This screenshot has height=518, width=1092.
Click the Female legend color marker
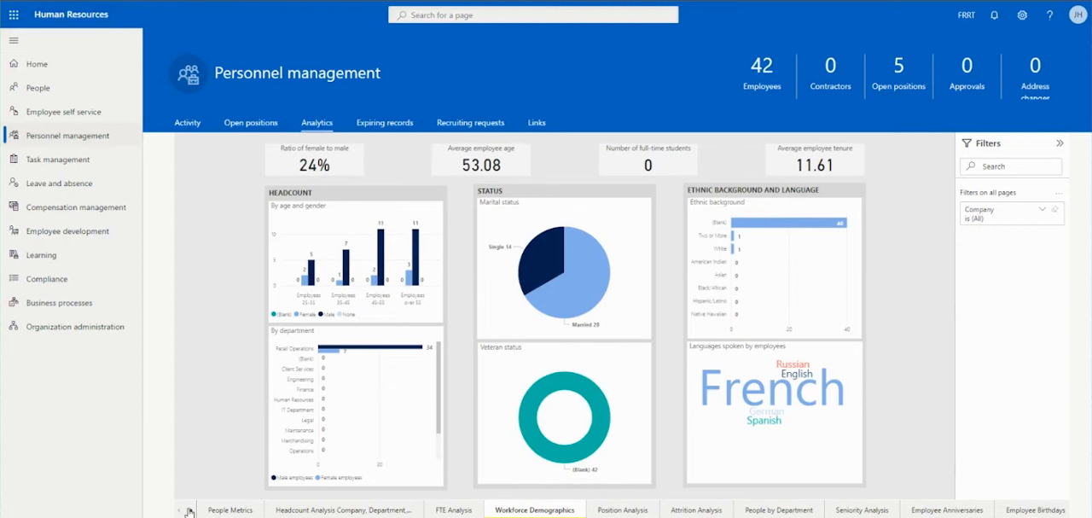(x=295, y=315)
